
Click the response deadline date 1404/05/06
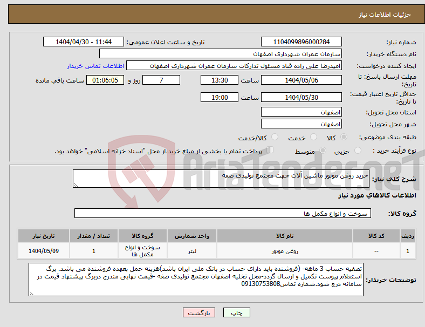pos(301,80)
